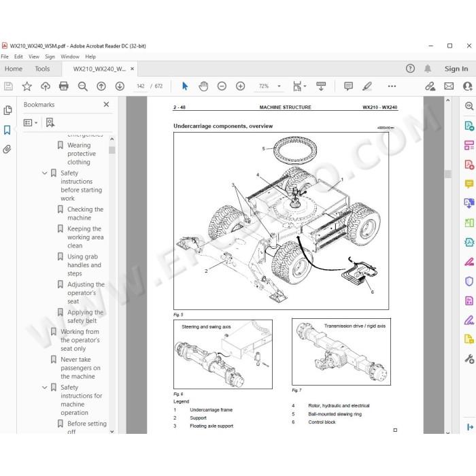Click the share link icon
The width and height of the screenshot is (476, 476).
click(x=430, y=86)
